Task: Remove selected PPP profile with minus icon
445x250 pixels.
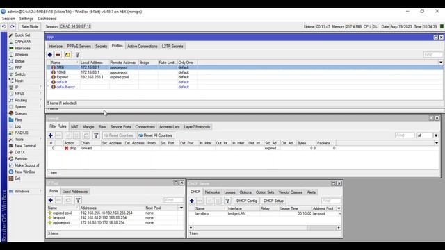Action: [x=58, y=55]
